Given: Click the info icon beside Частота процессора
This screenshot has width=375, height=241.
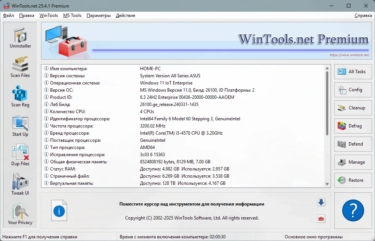Looking at the screenshot, I should [x=46, y=126].
